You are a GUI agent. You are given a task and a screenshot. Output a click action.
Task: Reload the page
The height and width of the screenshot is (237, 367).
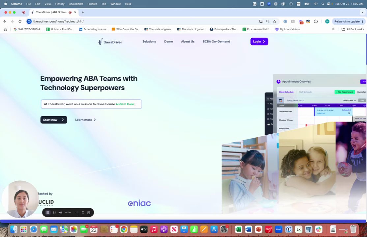coord(20,21)
